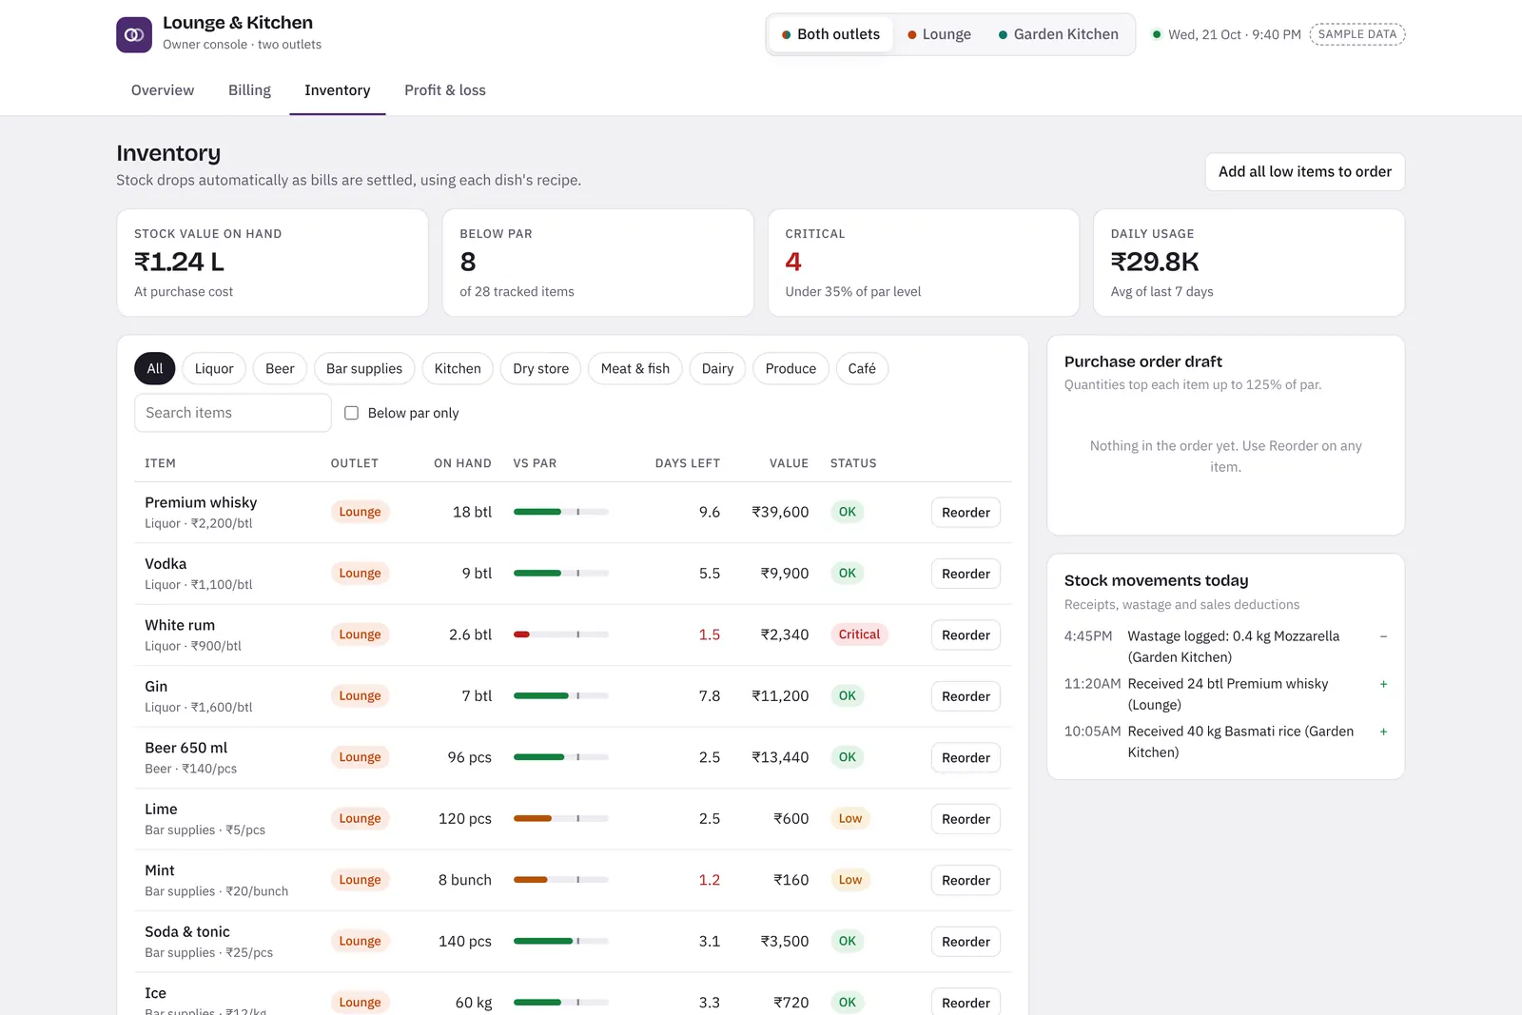Select the Both outlets toggle option
Image resolution: width=1522 pixels, height=1015 pixels.
coord(830,34)
